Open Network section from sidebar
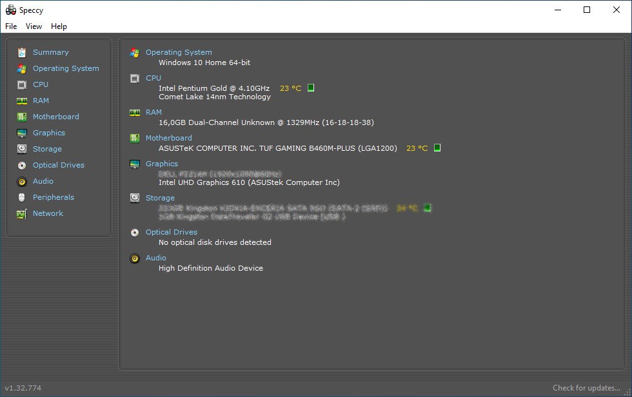The width and height of the screenshot is (632, 397). tap(48, 213)
